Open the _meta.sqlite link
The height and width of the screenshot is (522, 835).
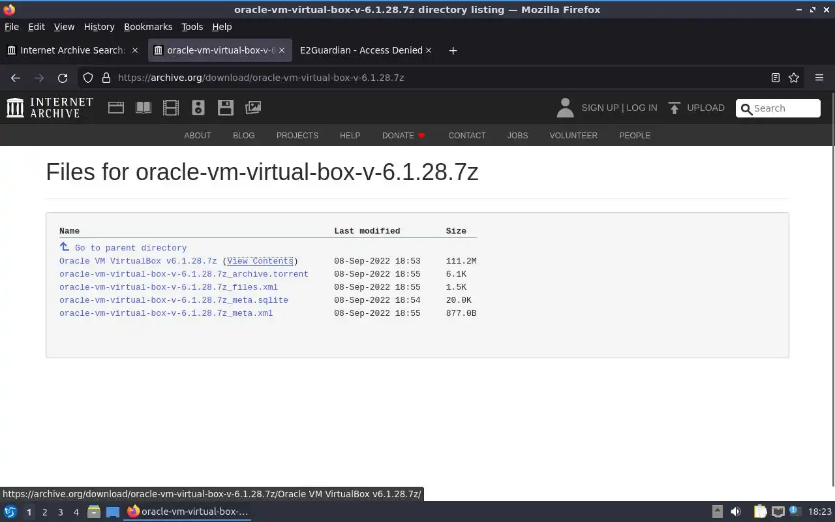tap(174, 300)
